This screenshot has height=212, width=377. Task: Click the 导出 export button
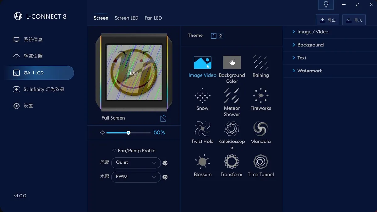[x=328, y=20]
